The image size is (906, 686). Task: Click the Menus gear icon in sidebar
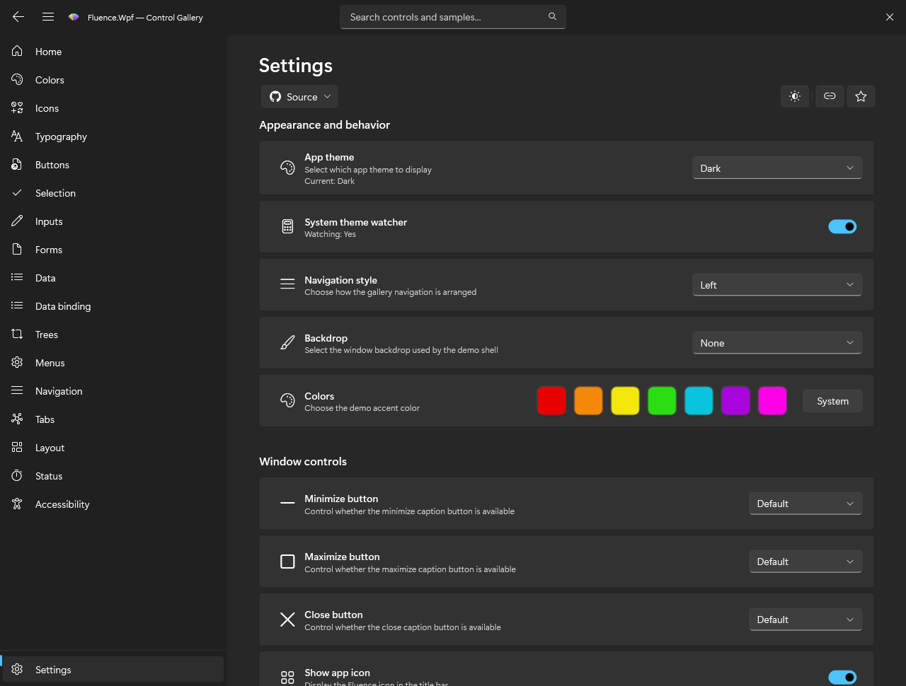(x=17, y=363)
